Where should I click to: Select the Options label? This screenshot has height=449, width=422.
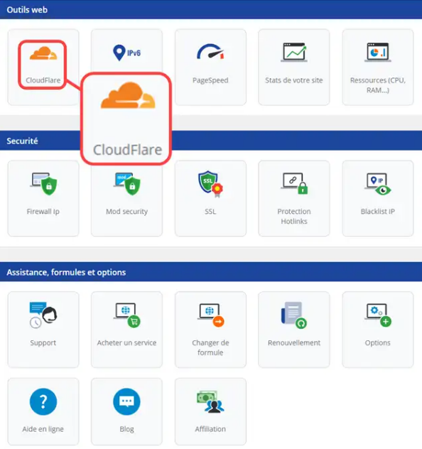378,342
